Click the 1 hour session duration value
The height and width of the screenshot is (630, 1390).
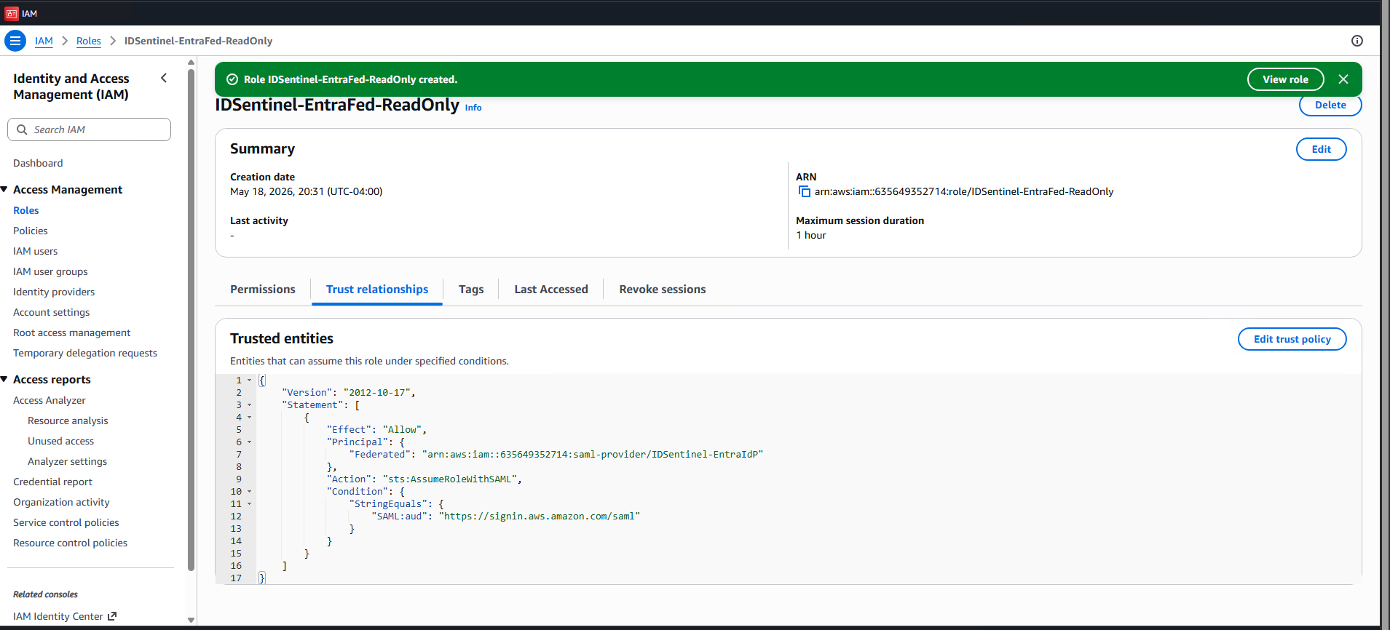811,235
